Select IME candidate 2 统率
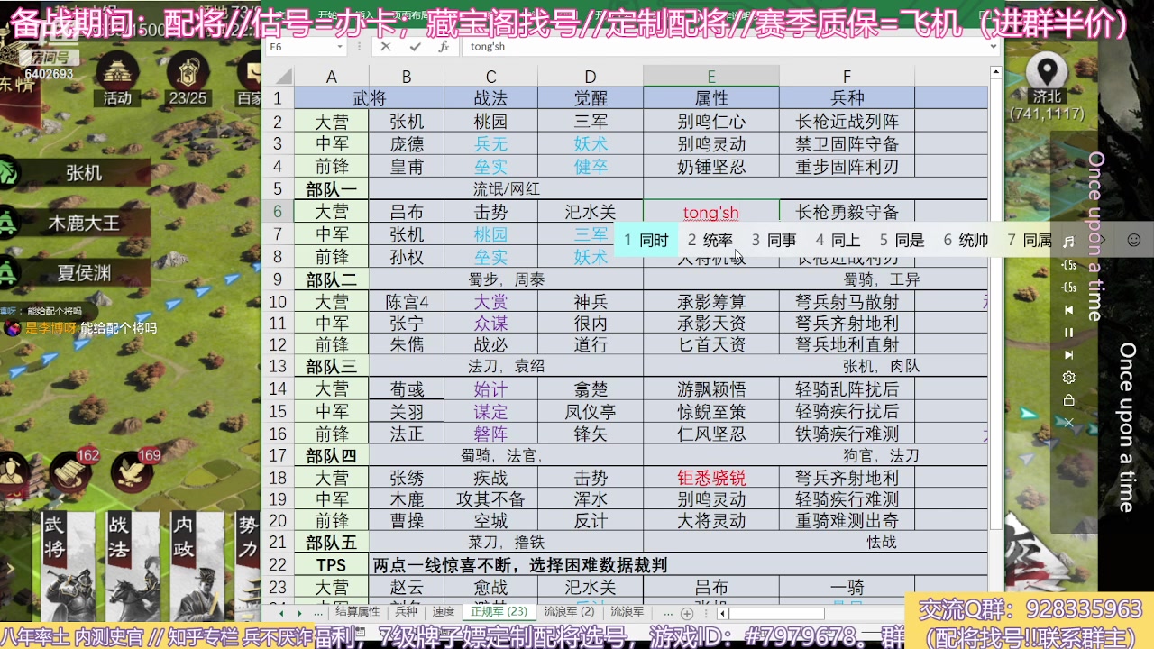 pos(710,241)
